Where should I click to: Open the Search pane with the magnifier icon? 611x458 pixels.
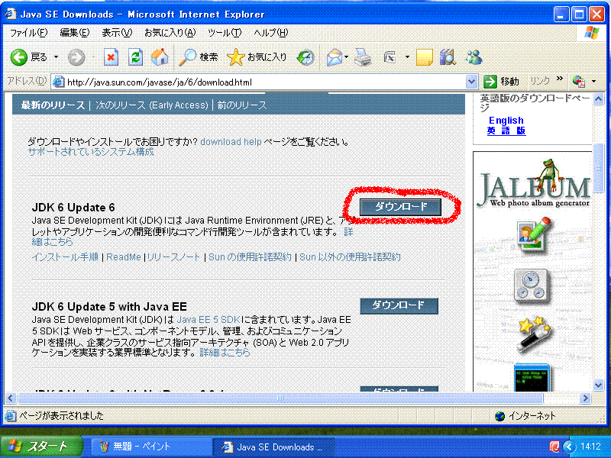pos(187,57)
